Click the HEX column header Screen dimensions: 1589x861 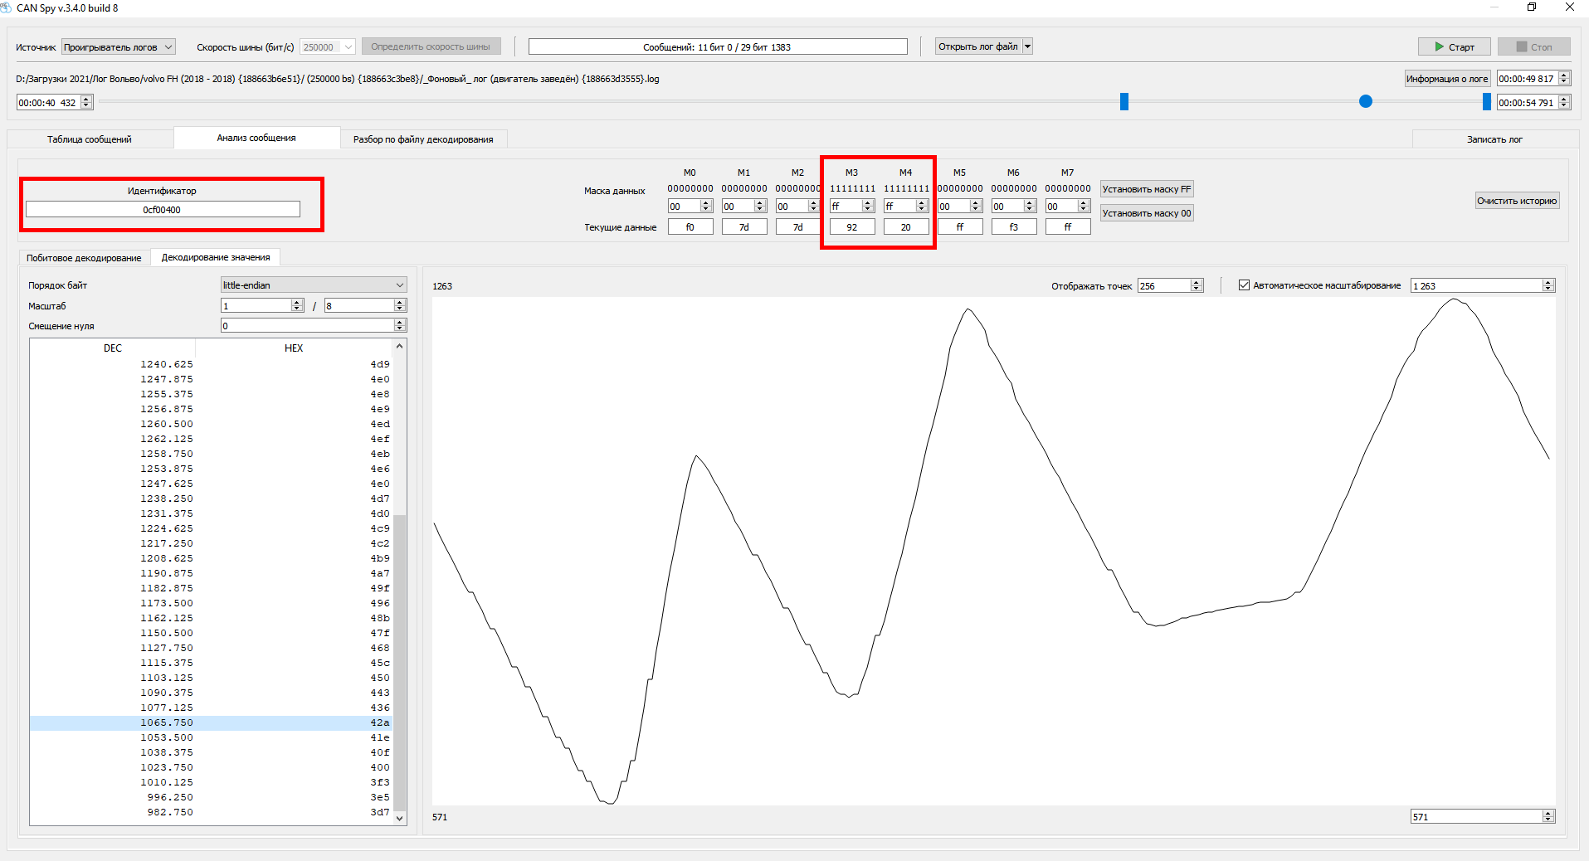[x=294, y=348]
